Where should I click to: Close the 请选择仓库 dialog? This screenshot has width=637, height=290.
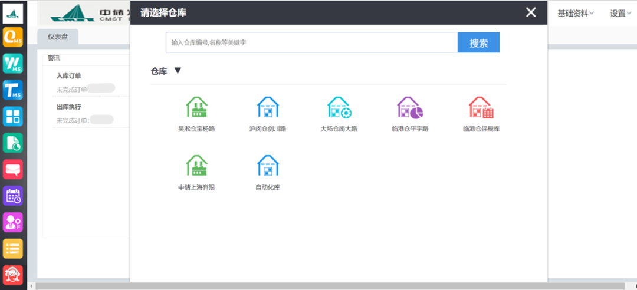click(x=531, y=12)
